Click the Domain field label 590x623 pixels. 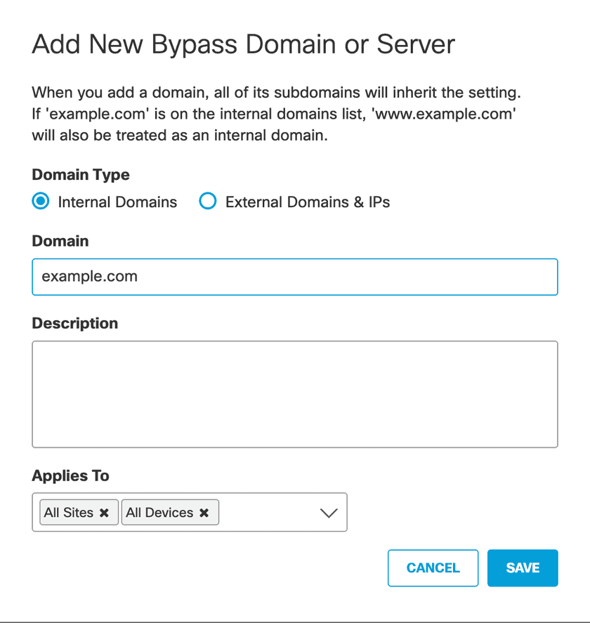pyautogui.click(x=60, y=241)
